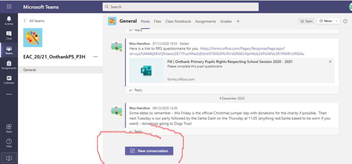Switch to the Files tab
The width and height of the screenshot is (352, 164).
point(158,21)
